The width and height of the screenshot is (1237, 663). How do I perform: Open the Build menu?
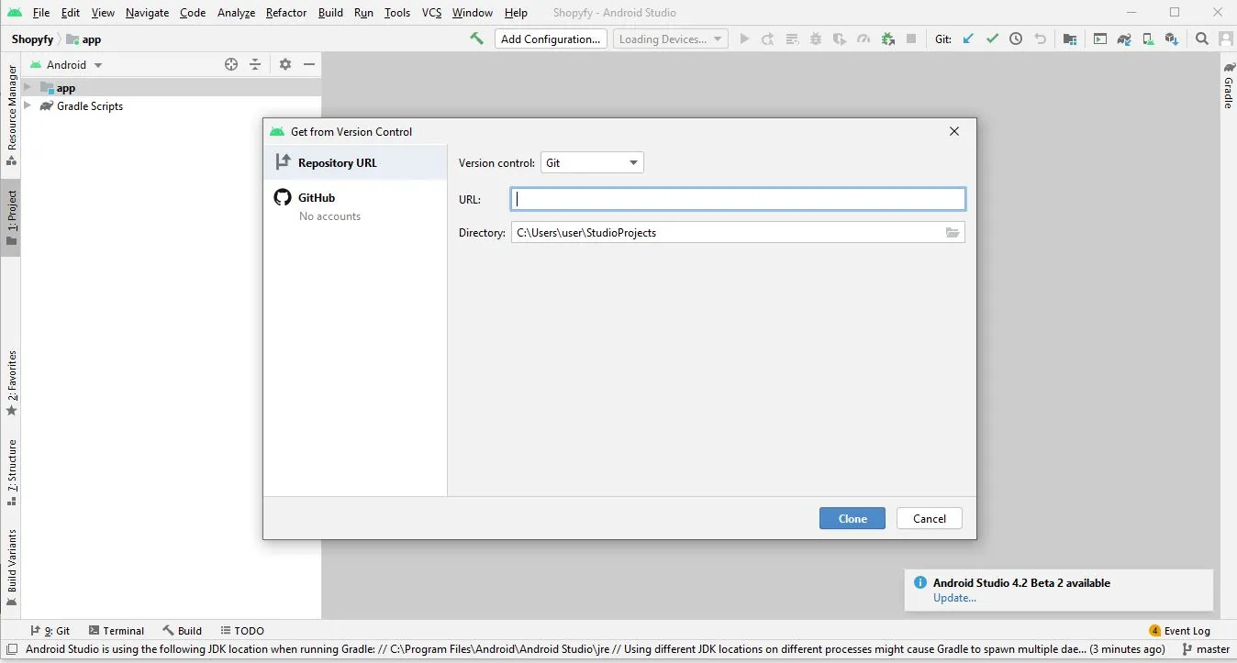pos(330,13)
